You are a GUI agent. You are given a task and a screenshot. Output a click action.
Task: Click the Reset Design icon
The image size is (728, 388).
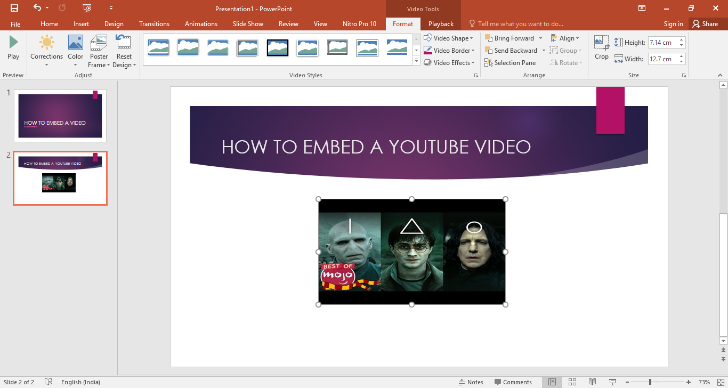(x=124, y=44)
